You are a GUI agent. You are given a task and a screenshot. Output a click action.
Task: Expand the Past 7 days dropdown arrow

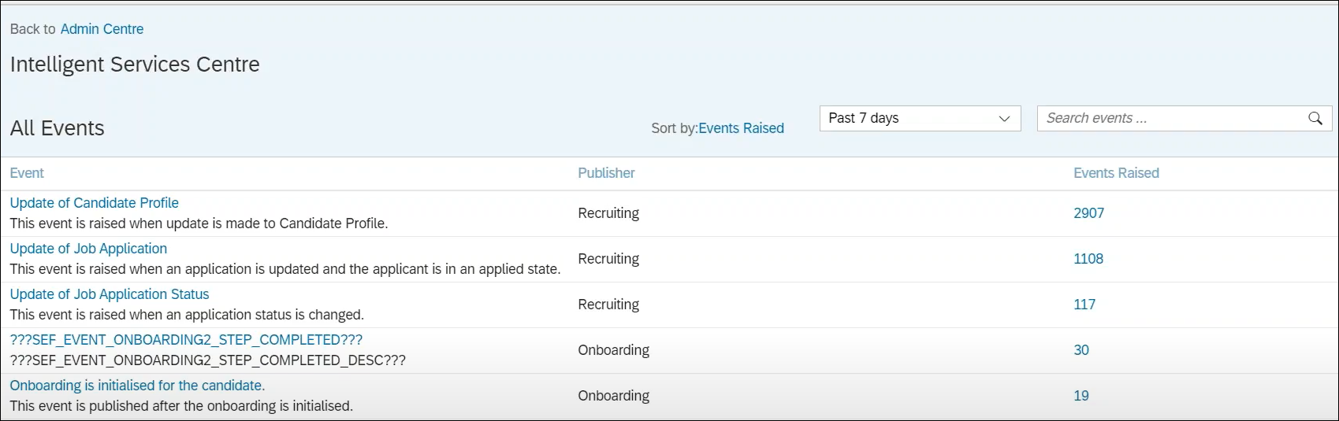pyautogui.click(x=1004, y=119)
